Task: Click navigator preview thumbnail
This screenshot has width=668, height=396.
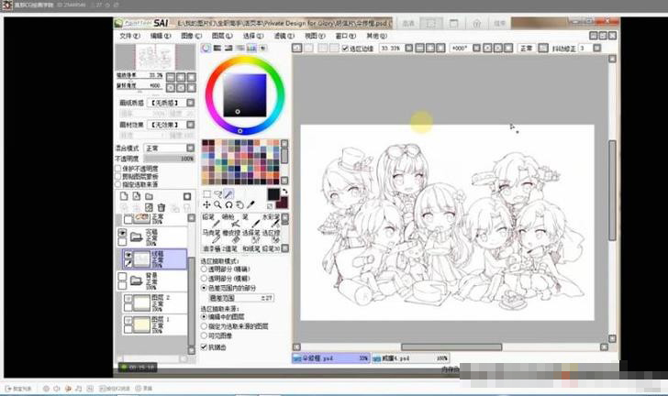Action: click(155, 57)
